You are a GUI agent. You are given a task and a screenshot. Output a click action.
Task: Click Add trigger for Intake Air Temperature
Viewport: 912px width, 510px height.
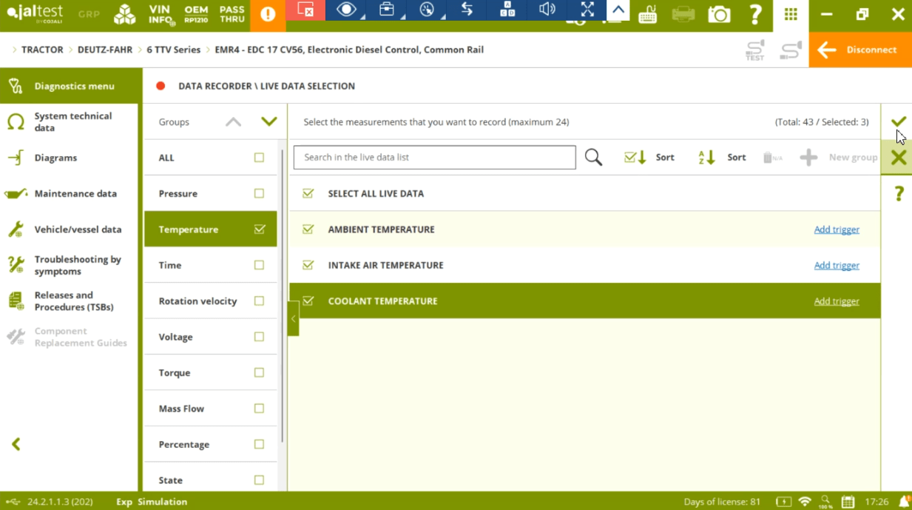[836, 265]
